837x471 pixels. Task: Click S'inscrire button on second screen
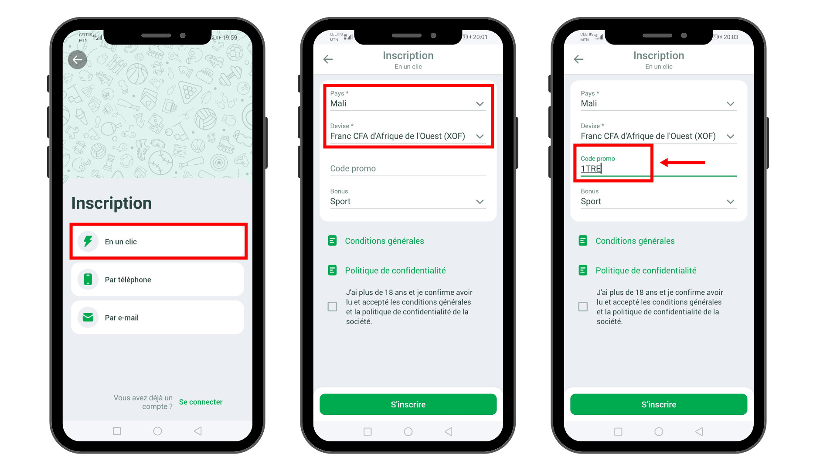(x=408, y=404)
